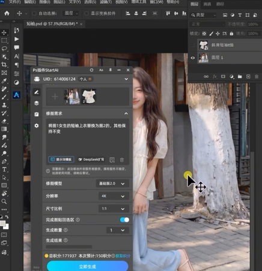Select the Brush tool
This screenshot has width=262, height=271.
pos(4,97)
